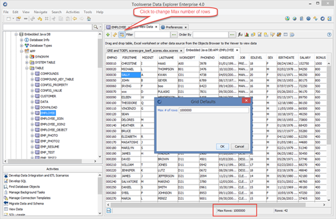Click the object search field above the tree
336x219 pixels.
coord(47,27)
